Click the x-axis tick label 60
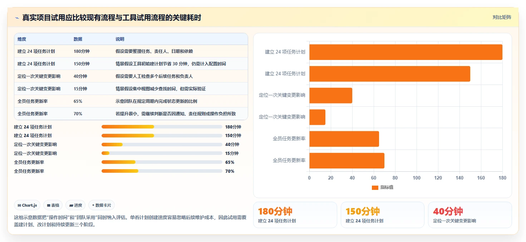The height and width of the screenshot is (242, 526). [x=374, y=178]
